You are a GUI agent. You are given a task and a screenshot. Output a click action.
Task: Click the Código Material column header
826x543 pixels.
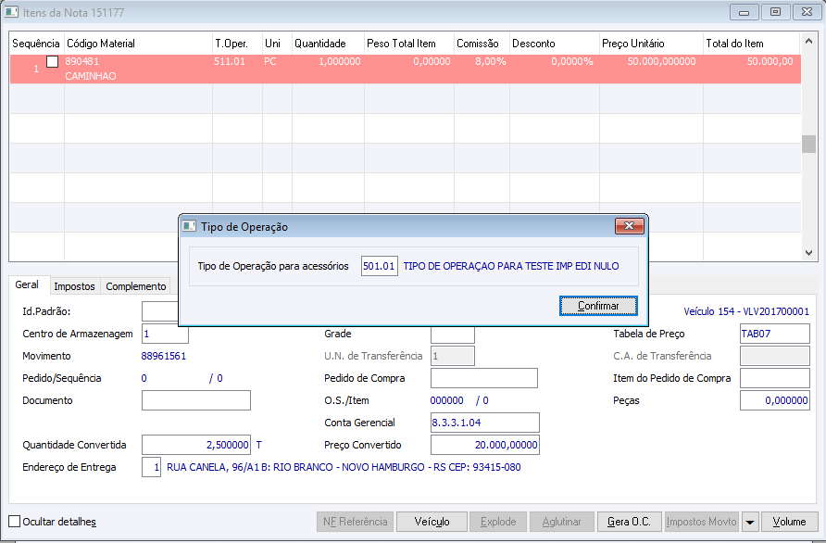click(138, 44)
